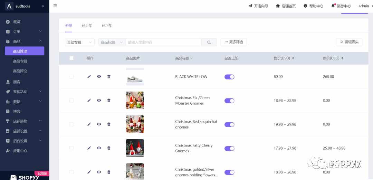Toggle 上架 switch for Fatty Cherry Gnomes

[x=229, y=148]
